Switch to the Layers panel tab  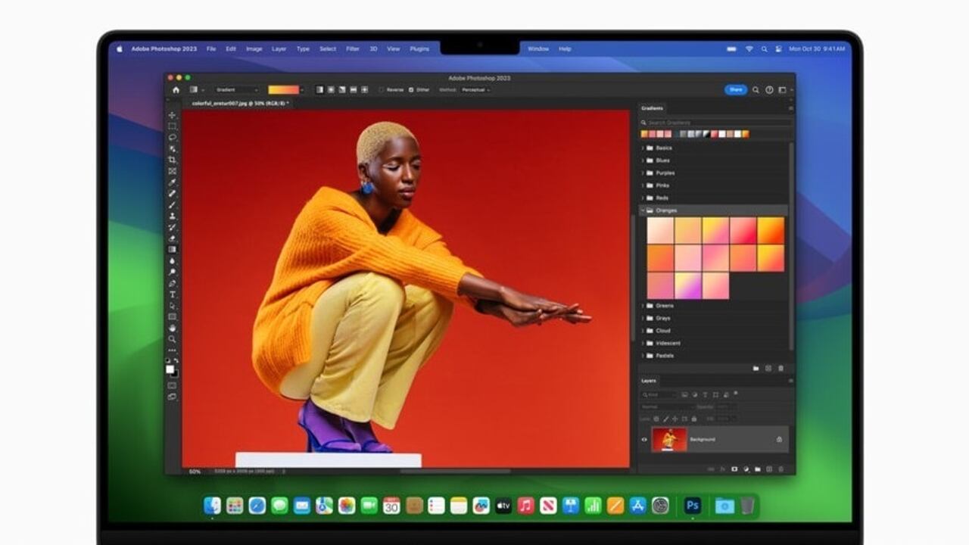click(648, 381)
